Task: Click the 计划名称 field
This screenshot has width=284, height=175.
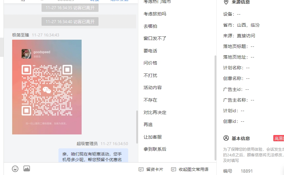Action: pos(236,68)
